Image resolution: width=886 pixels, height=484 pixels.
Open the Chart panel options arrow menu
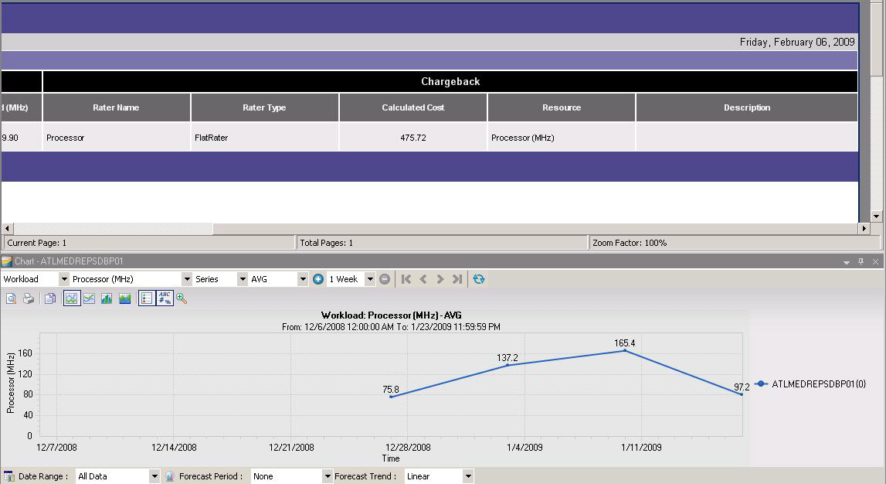846,262
